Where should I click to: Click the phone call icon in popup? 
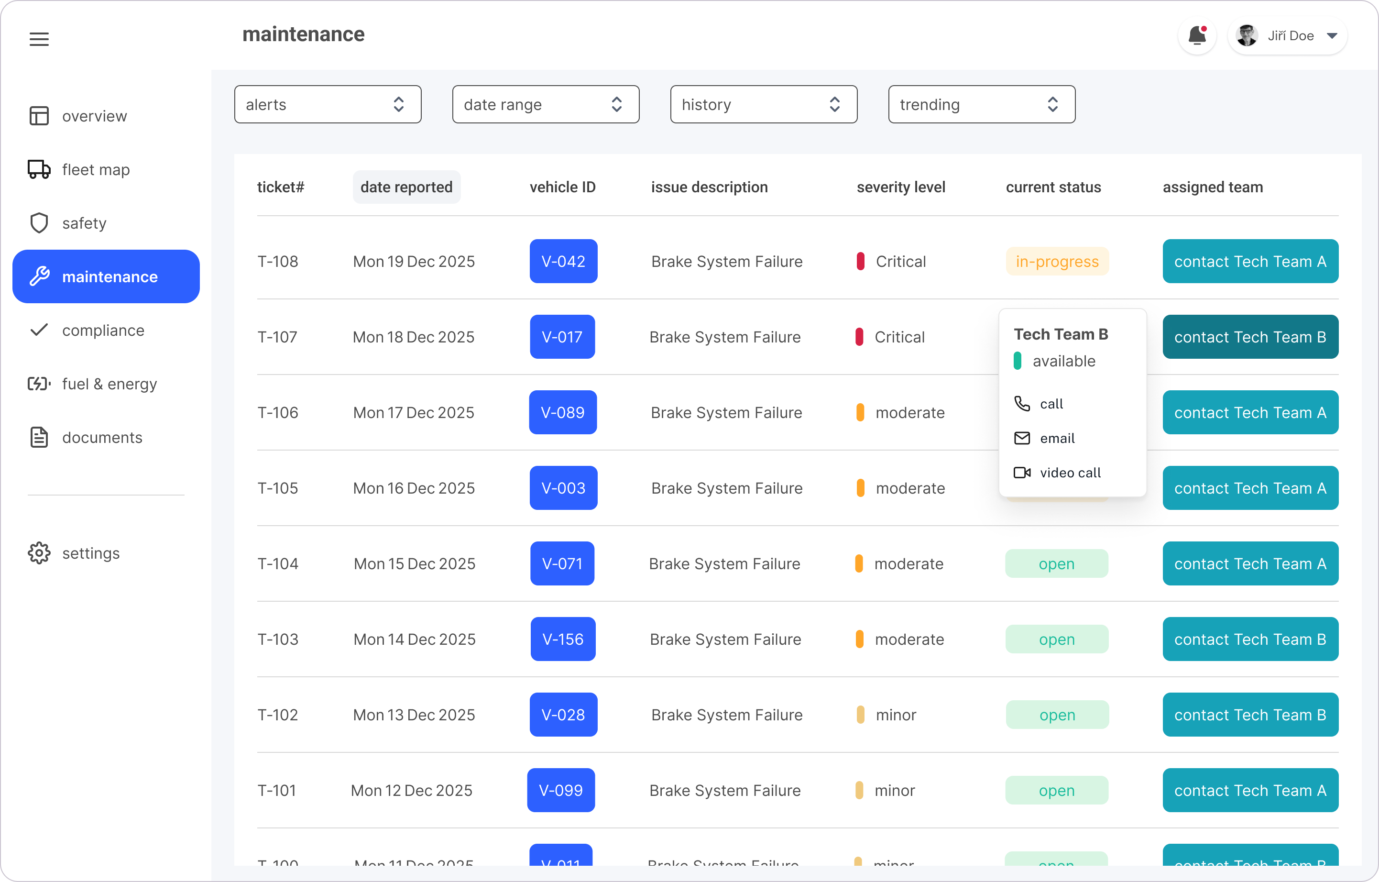click(x=1022, y=404)
